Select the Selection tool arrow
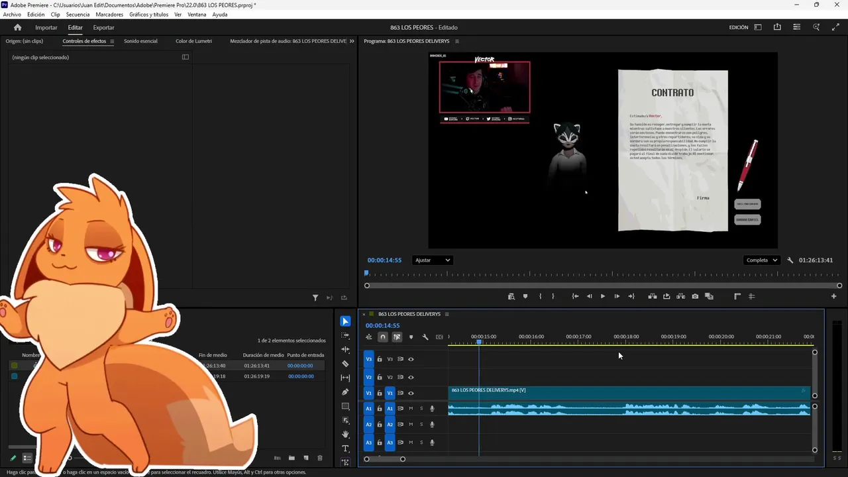 (x=345, y=321)
